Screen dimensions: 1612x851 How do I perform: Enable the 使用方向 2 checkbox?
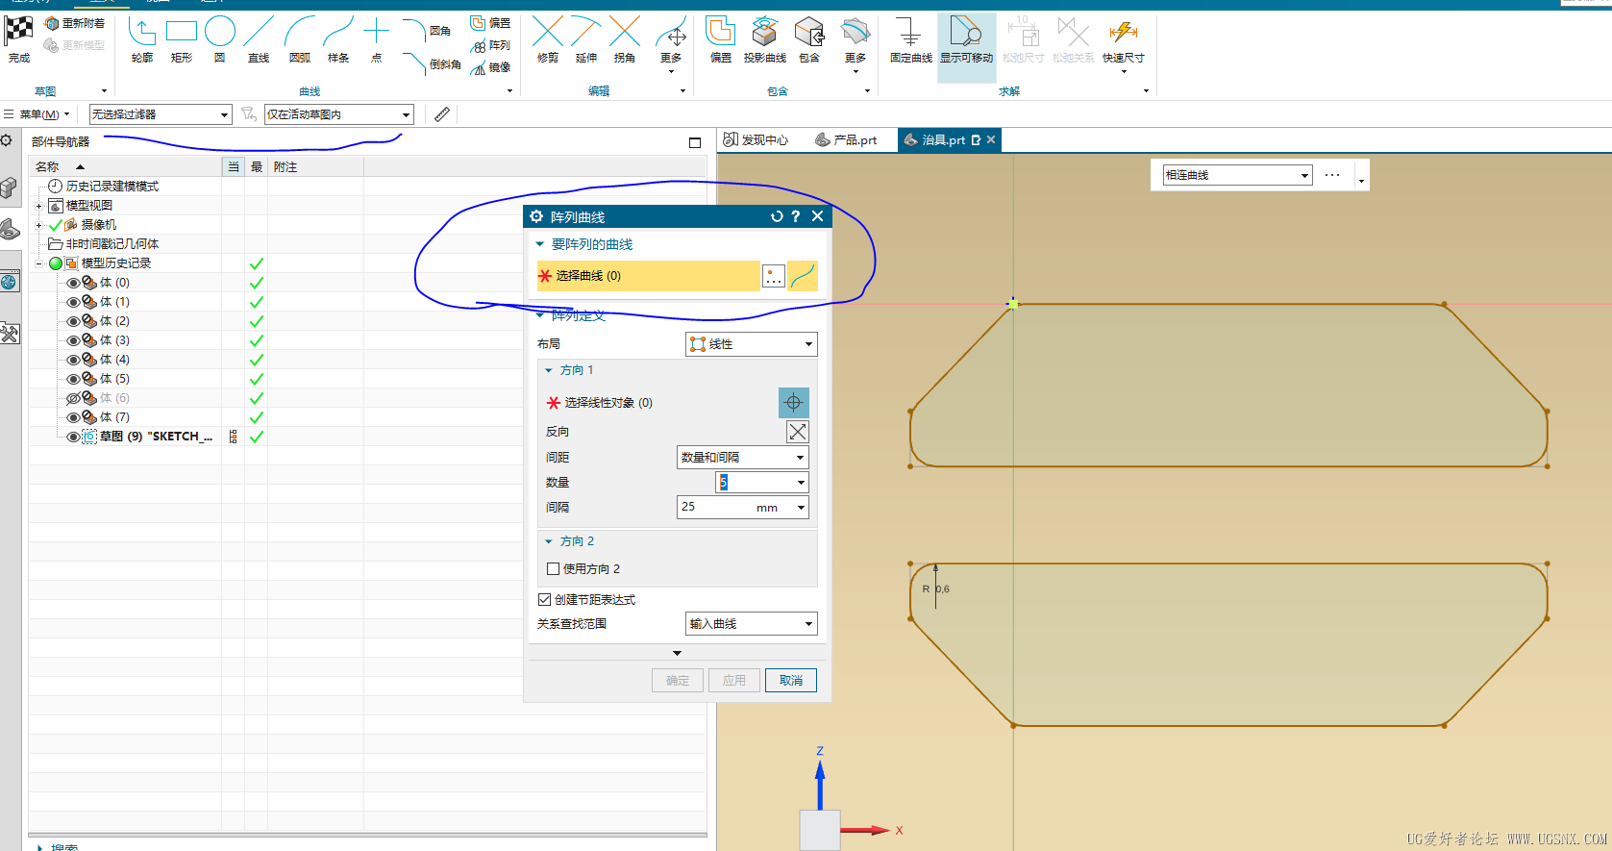point(554,569)
